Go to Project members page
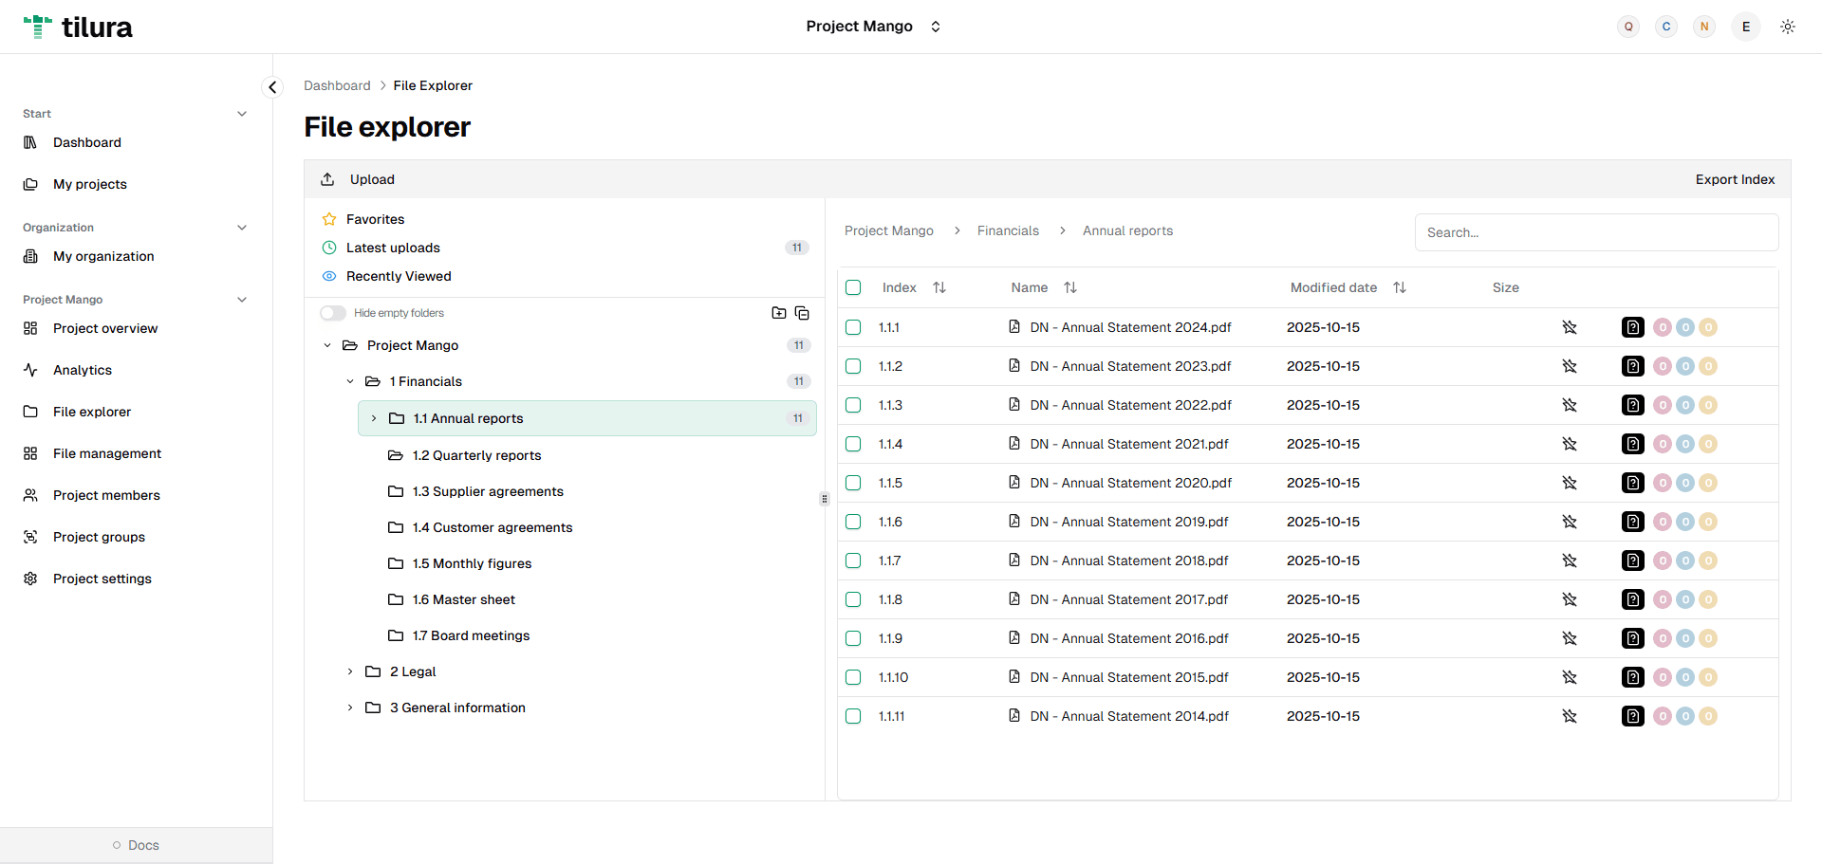This screenshot has height=864, width=1822. [106, 495]
